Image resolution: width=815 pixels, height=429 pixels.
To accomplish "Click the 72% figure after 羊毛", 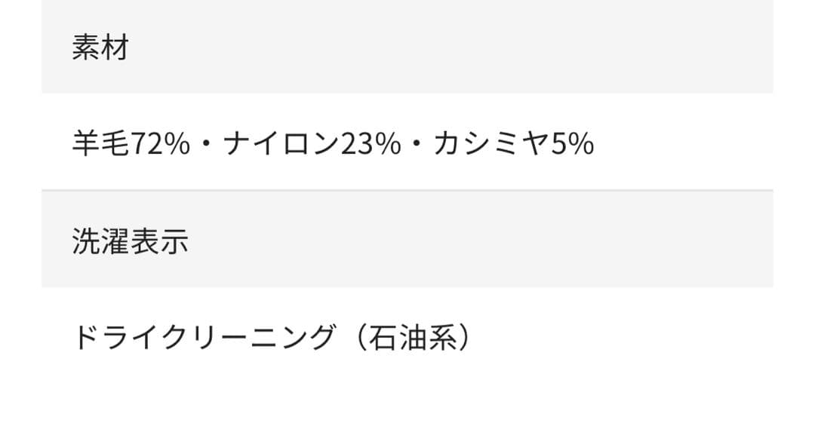I will 160,143.
